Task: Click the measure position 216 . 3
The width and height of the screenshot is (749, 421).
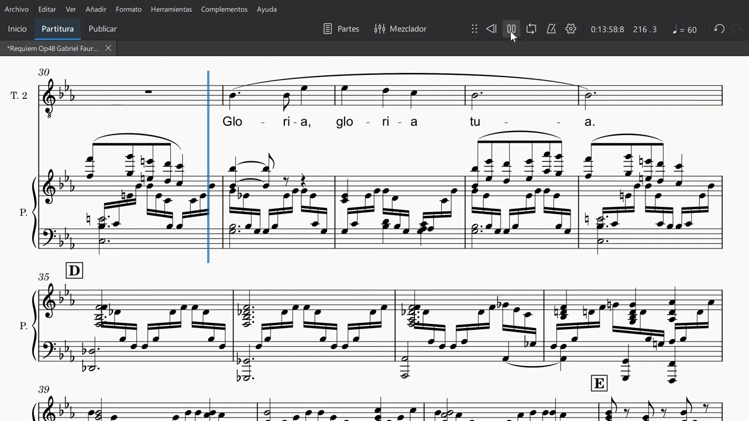Action: tap(645, 29)
